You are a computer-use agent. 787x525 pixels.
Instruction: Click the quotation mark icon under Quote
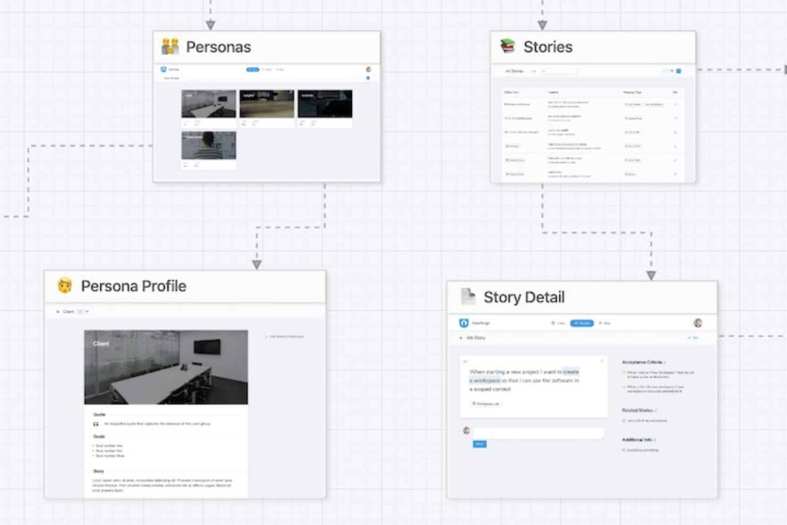(96, 424)
